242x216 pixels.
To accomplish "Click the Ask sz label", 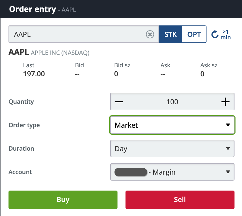I will pos(209,65).
